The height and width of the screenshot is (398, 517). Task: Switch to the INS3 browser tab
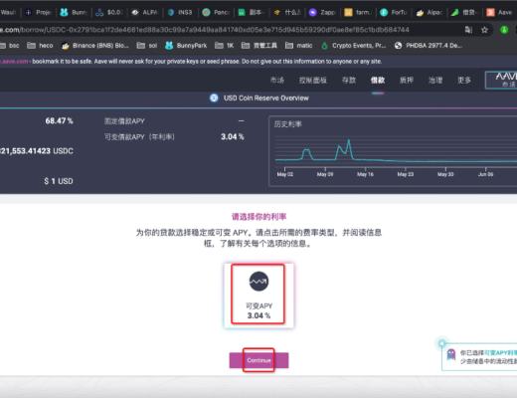coord(180,12)
